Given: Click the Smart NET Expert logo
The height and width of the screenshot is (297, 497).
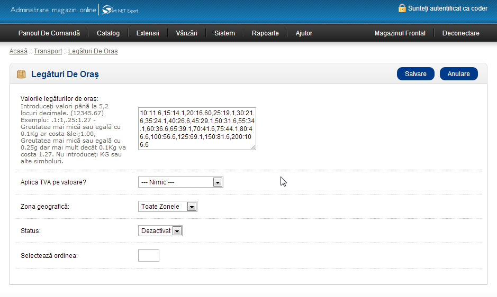Looking at the screenshot, I should click(120, 10).
